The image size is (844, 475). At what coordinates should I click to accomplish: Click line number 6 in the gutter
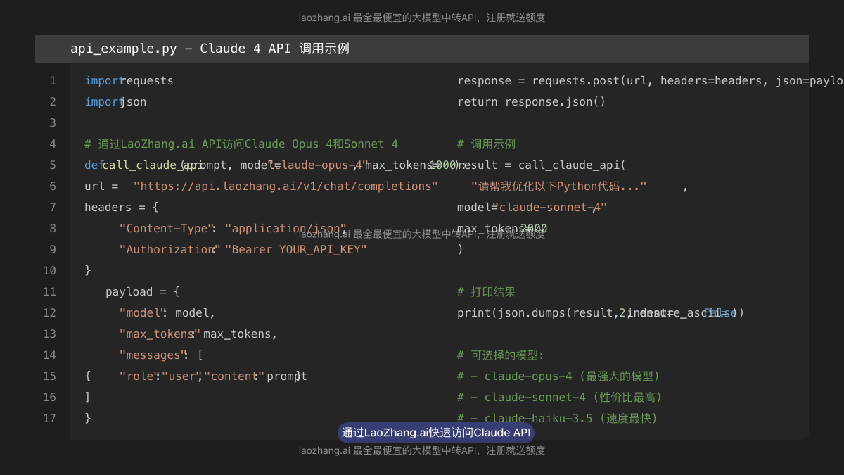pyautogui.click(x=53, y=186)
